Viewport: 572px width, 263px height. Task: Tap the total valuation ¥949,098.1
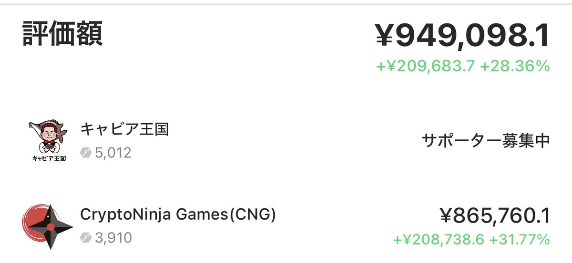coord(463,36)
